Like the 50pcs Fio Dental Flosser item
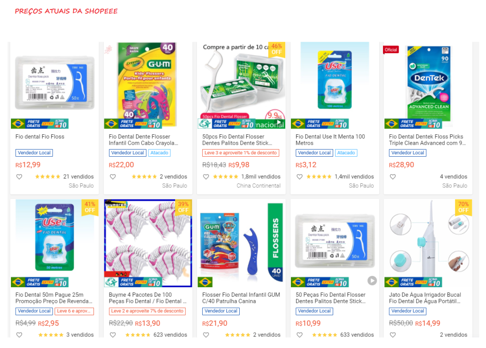The height and width of the screenshot is (348, 486). tap(206, 177)
